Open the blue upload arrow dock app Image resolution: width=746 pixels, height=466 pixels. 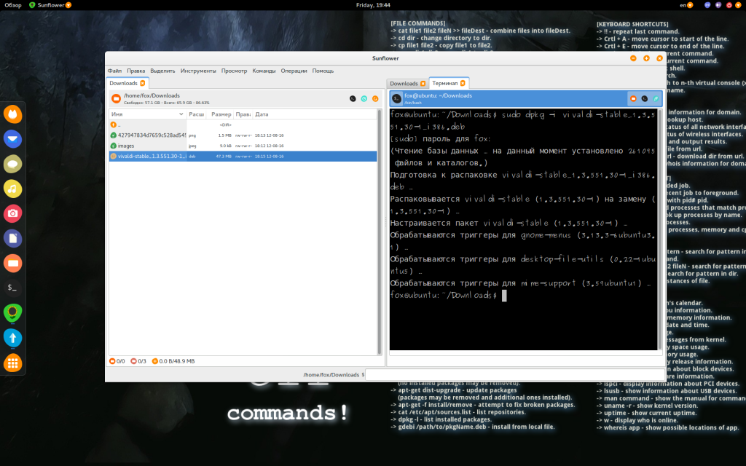coord(13,338)
